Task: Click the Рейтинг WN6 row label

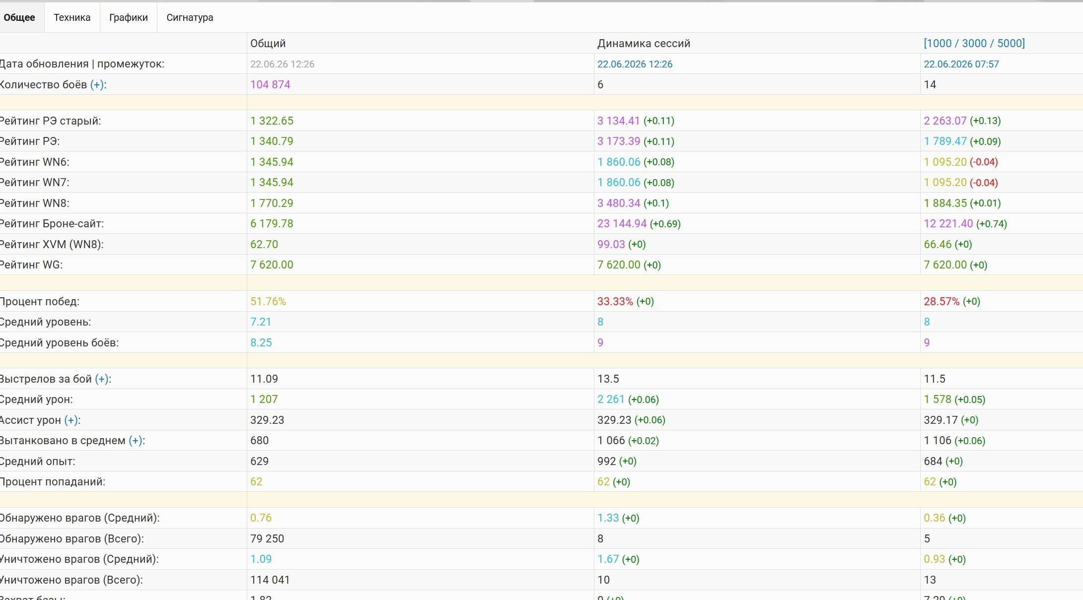Action: coord(34,162)
